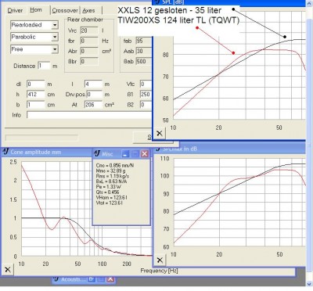Click the Vtc input field
Image resolution: width=313 pixels, height=291 pixels.
146,84
